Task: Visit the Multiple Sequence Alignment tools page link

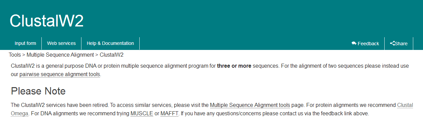Action: [x=250, y=105]
